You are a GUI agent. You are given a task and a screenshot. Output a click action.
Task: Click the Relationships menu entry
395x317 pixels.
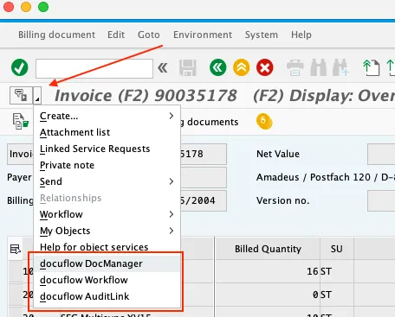(x=107, y=198)
